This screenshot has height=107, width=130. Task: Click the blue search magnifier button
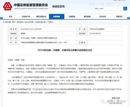[125, 9]
